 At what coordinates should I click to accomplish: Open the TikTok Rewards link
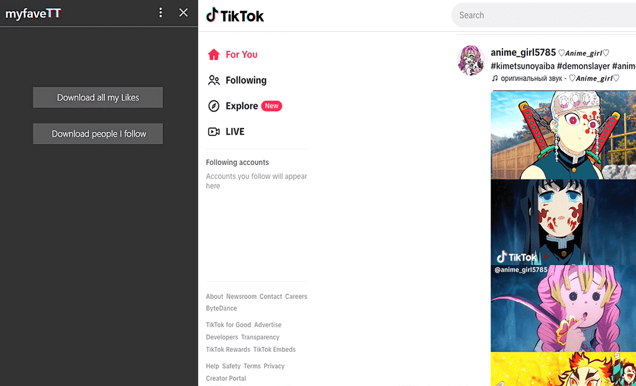[x=228, y=349]
